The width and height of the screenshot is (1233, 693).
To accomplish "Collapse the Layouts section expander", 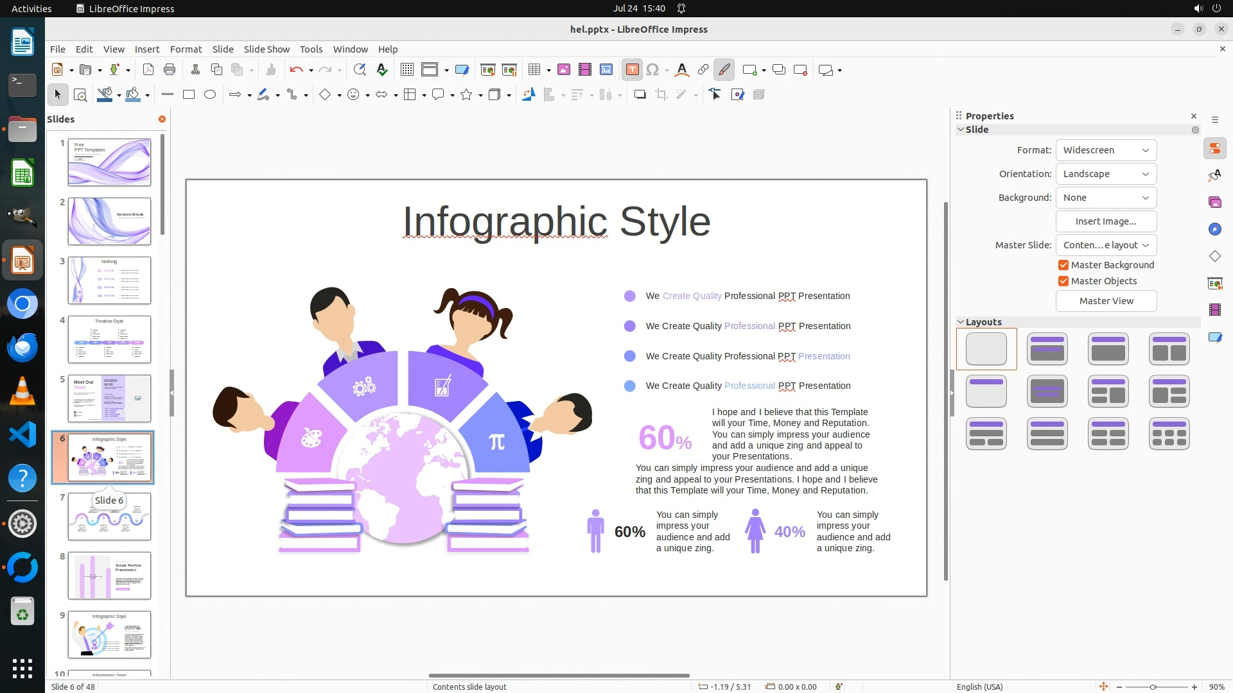I will (961, 322).
